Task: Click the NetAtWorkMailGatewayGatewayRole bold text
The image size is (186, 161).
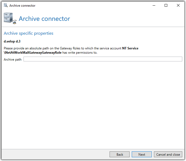Action: (x=33, y=53)
